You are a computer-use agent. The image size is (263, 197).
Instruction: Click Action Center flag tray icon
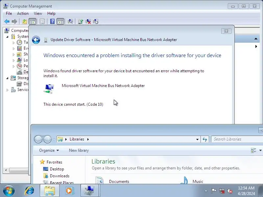214,191
